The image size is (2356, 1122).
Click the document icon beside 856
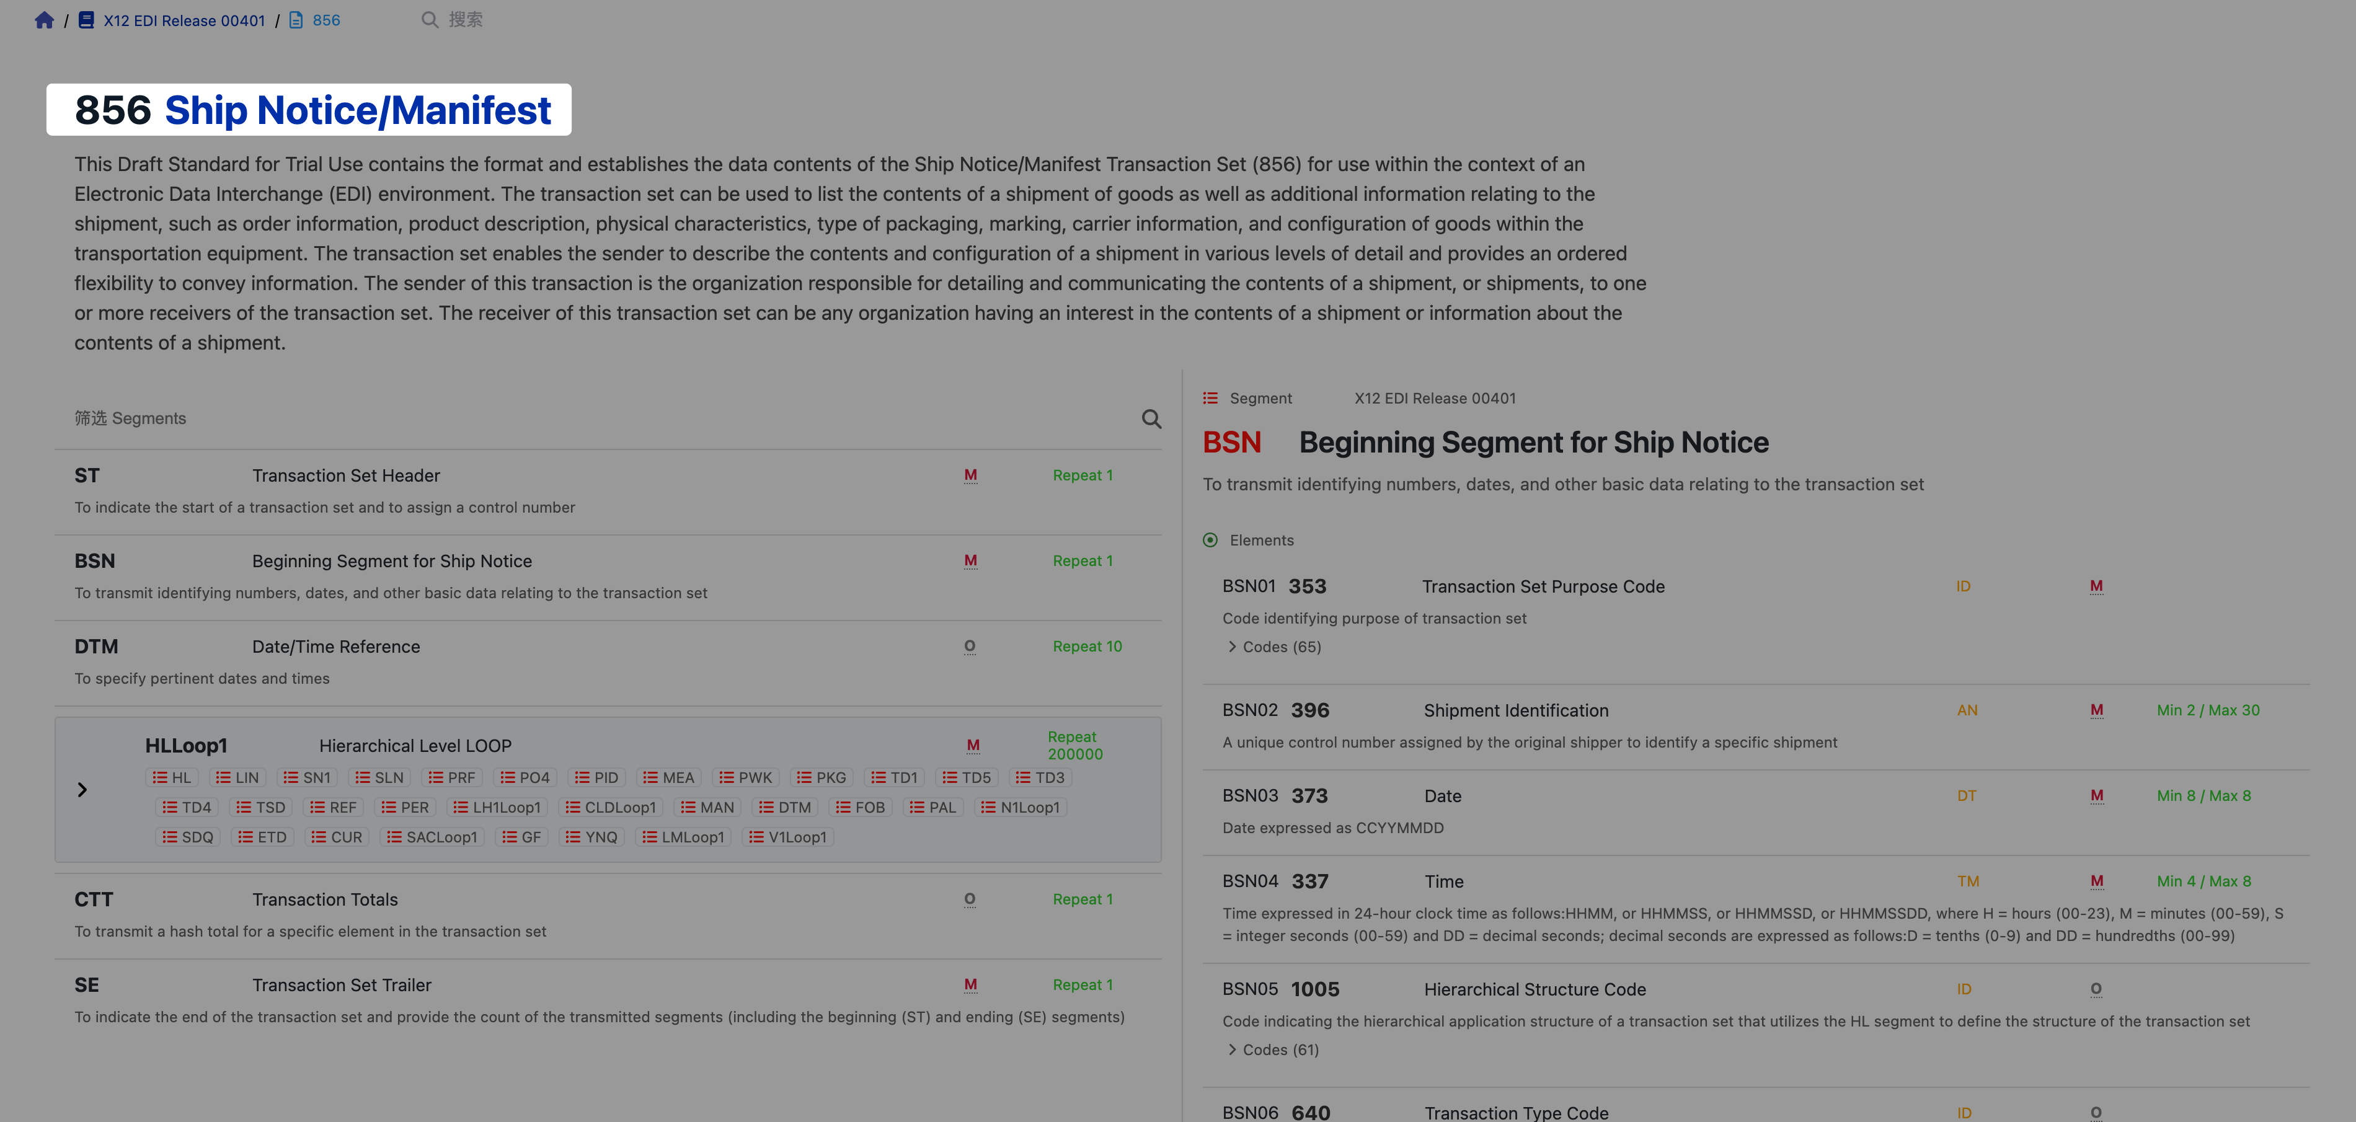(296, 20)
